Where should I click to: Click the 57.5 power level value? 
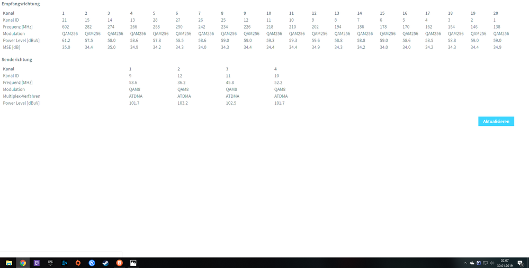pos(89,40)
